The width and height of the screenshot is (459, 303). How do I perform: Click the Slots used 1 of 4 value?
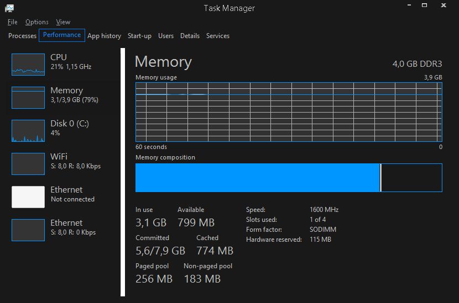(x=317, y=220)
